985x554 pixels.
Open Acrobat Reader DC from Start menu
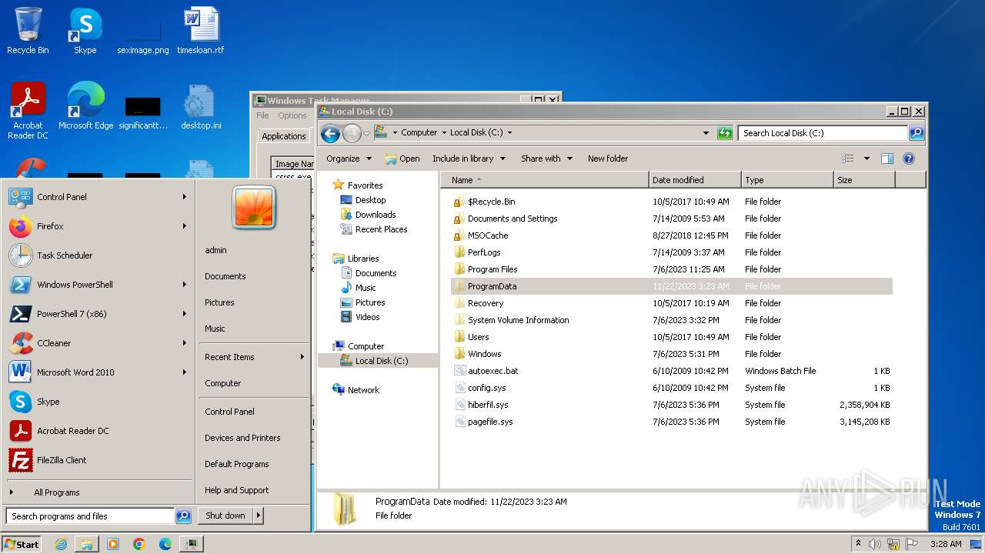click(98, 431)
